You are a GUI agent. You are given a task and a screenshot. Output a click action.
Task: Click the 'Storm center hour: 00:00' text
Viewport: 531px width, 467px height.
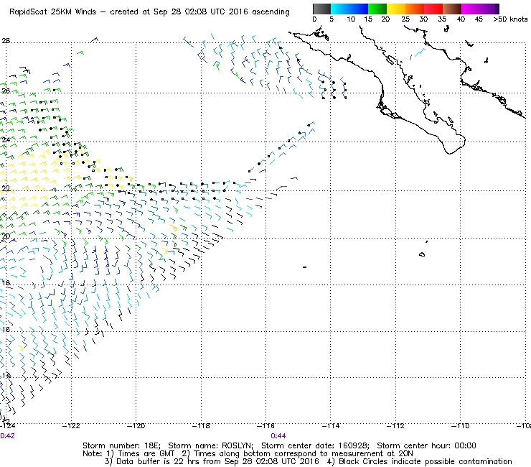426,445
